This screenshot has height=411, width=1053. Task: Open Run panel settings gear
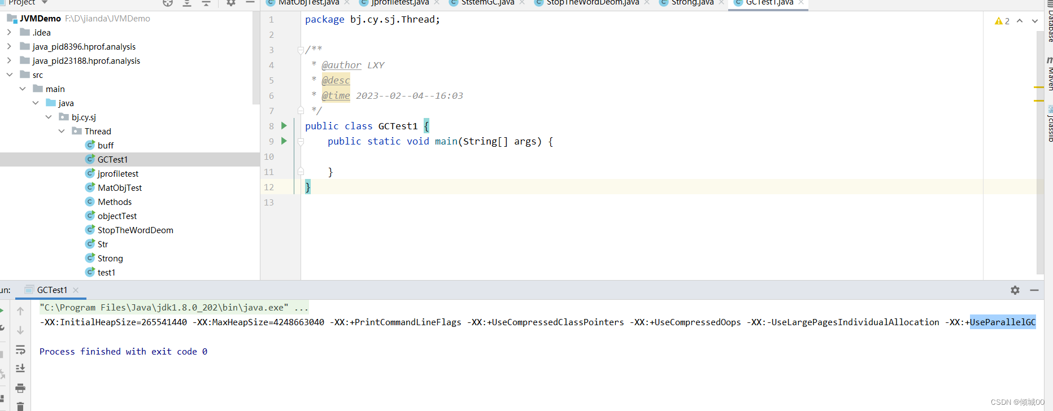tap(1015, 290)
